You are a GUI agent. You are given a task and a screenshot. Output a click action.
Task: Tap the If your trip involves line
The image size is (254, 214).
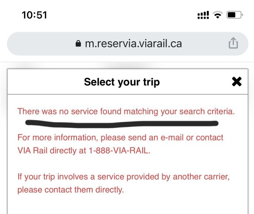[124, 177]
